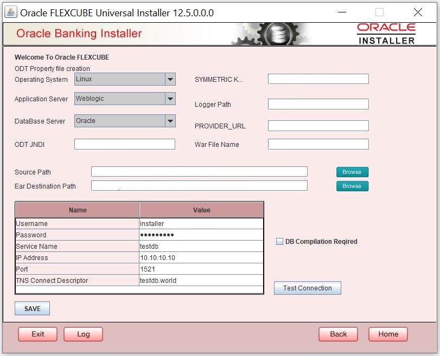Open the Application Server dropdown arrow
440x356 pixels.
click(x=170, y=99)
